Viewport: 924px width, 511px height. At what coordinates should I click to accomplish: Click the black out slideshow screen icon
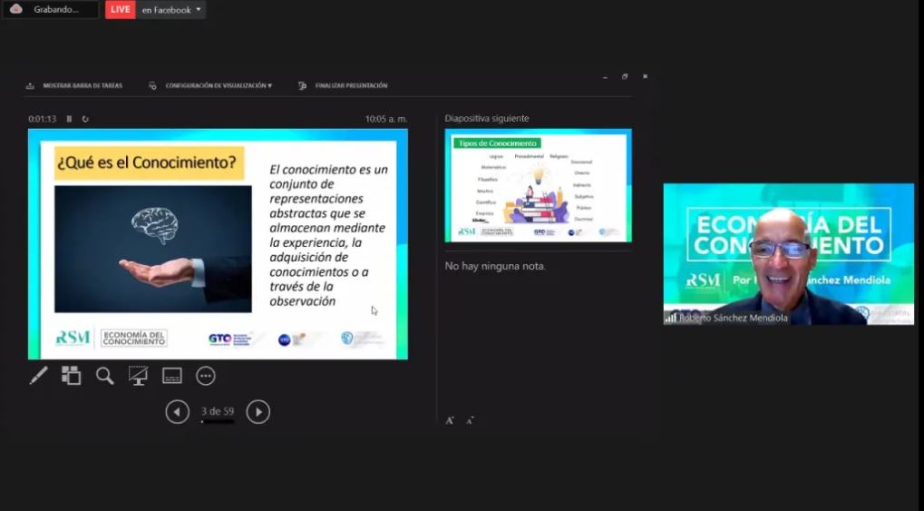[138, 375]
